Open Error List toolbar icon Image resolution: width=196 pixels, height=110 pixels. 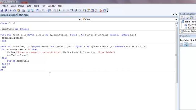tap(100, 10)
